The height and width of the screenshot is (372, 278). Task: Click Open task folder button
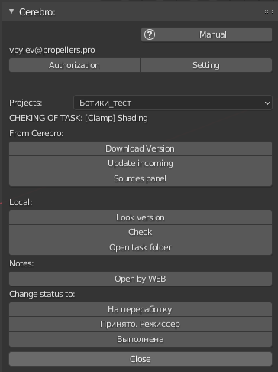click(141, 247)
